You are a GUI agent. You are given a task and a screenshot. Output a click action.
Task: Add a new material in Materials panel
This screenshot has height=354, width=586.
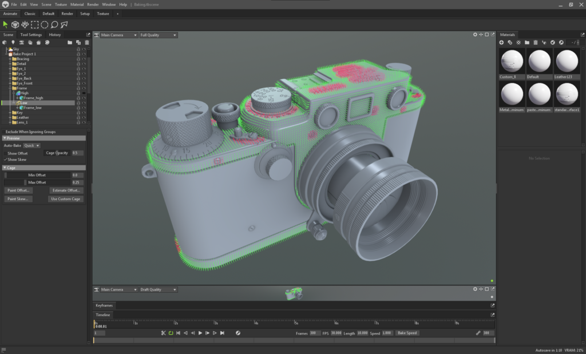click(x=502, y=42)
